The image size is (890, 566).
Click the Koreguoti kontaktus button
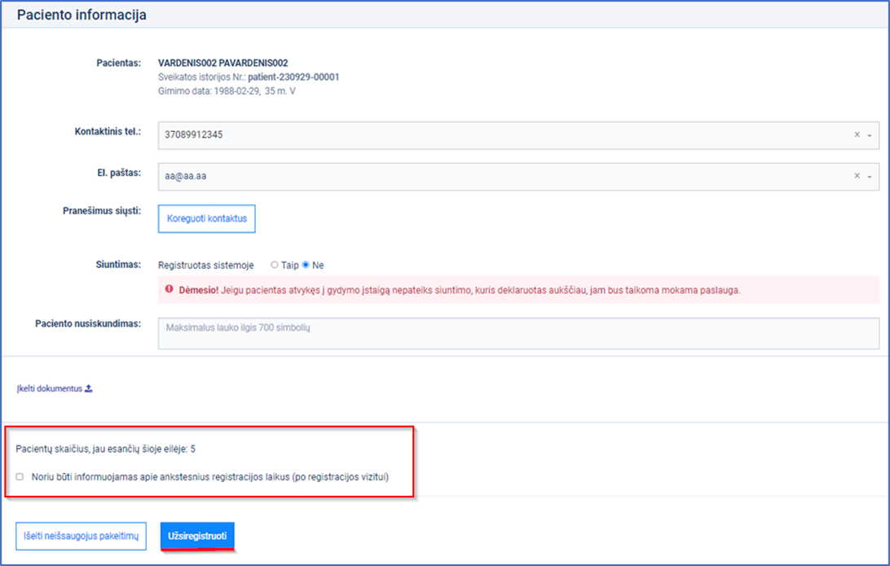207,218
